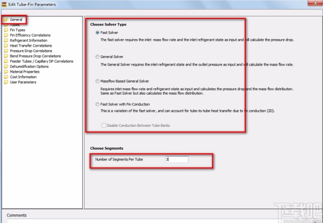Open Heat Transfer Correlations section

(x=31, y=46)
